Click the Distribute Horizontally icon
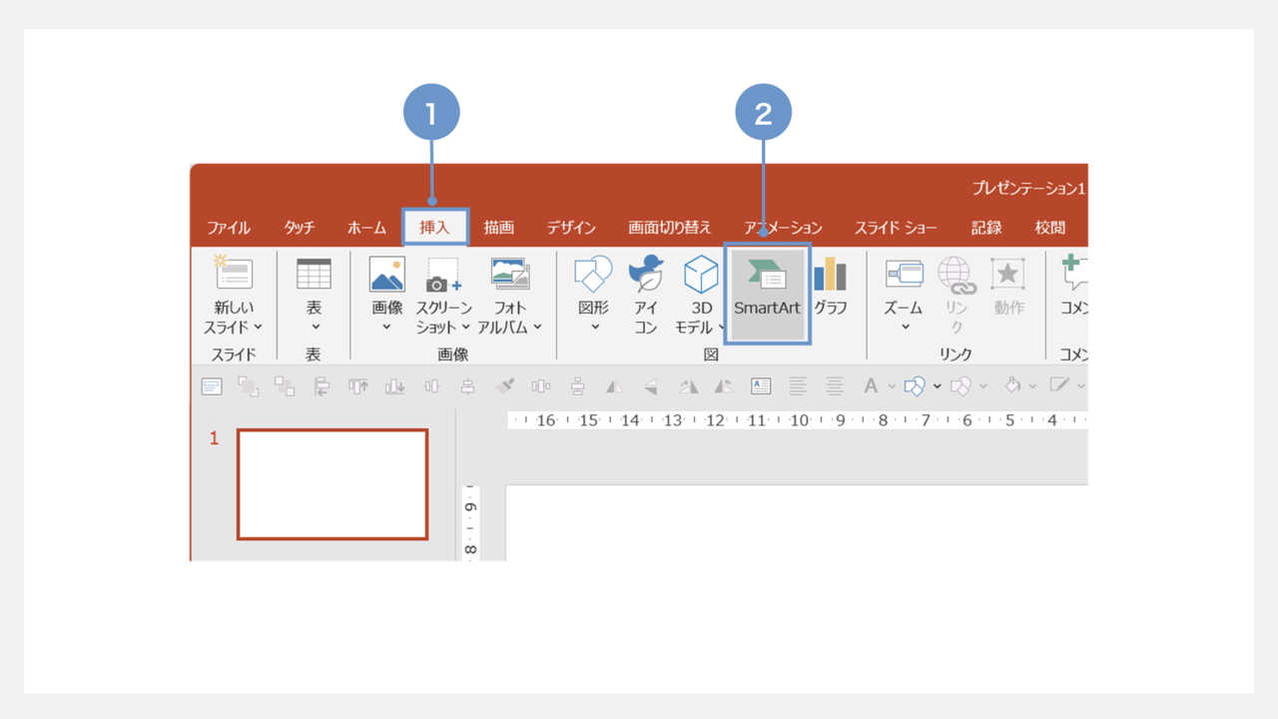 coord(541,385)
